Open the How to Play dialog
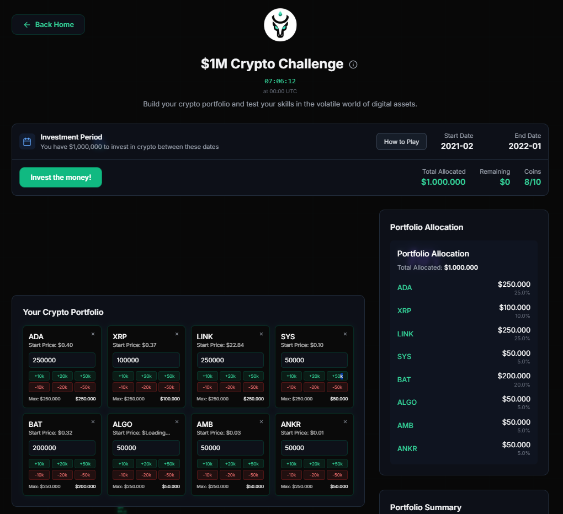The height and width of the screenshot is (514, 563). (x=401, y=141)
